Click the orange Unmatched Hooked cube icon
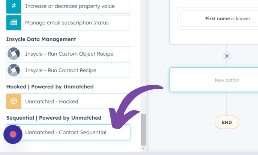This screenshot has width=258, height=155. click(13, 101)
